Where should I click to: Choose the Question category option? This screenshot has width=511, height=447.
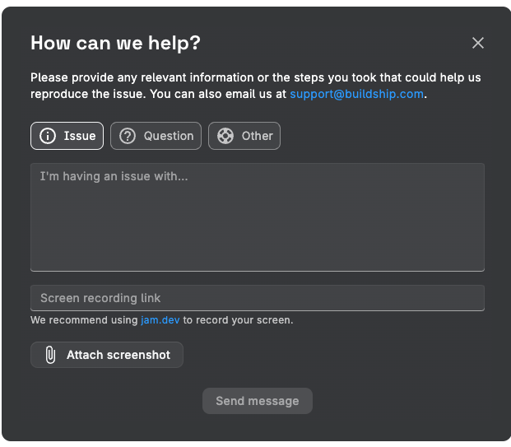click(x=156, y=136)
